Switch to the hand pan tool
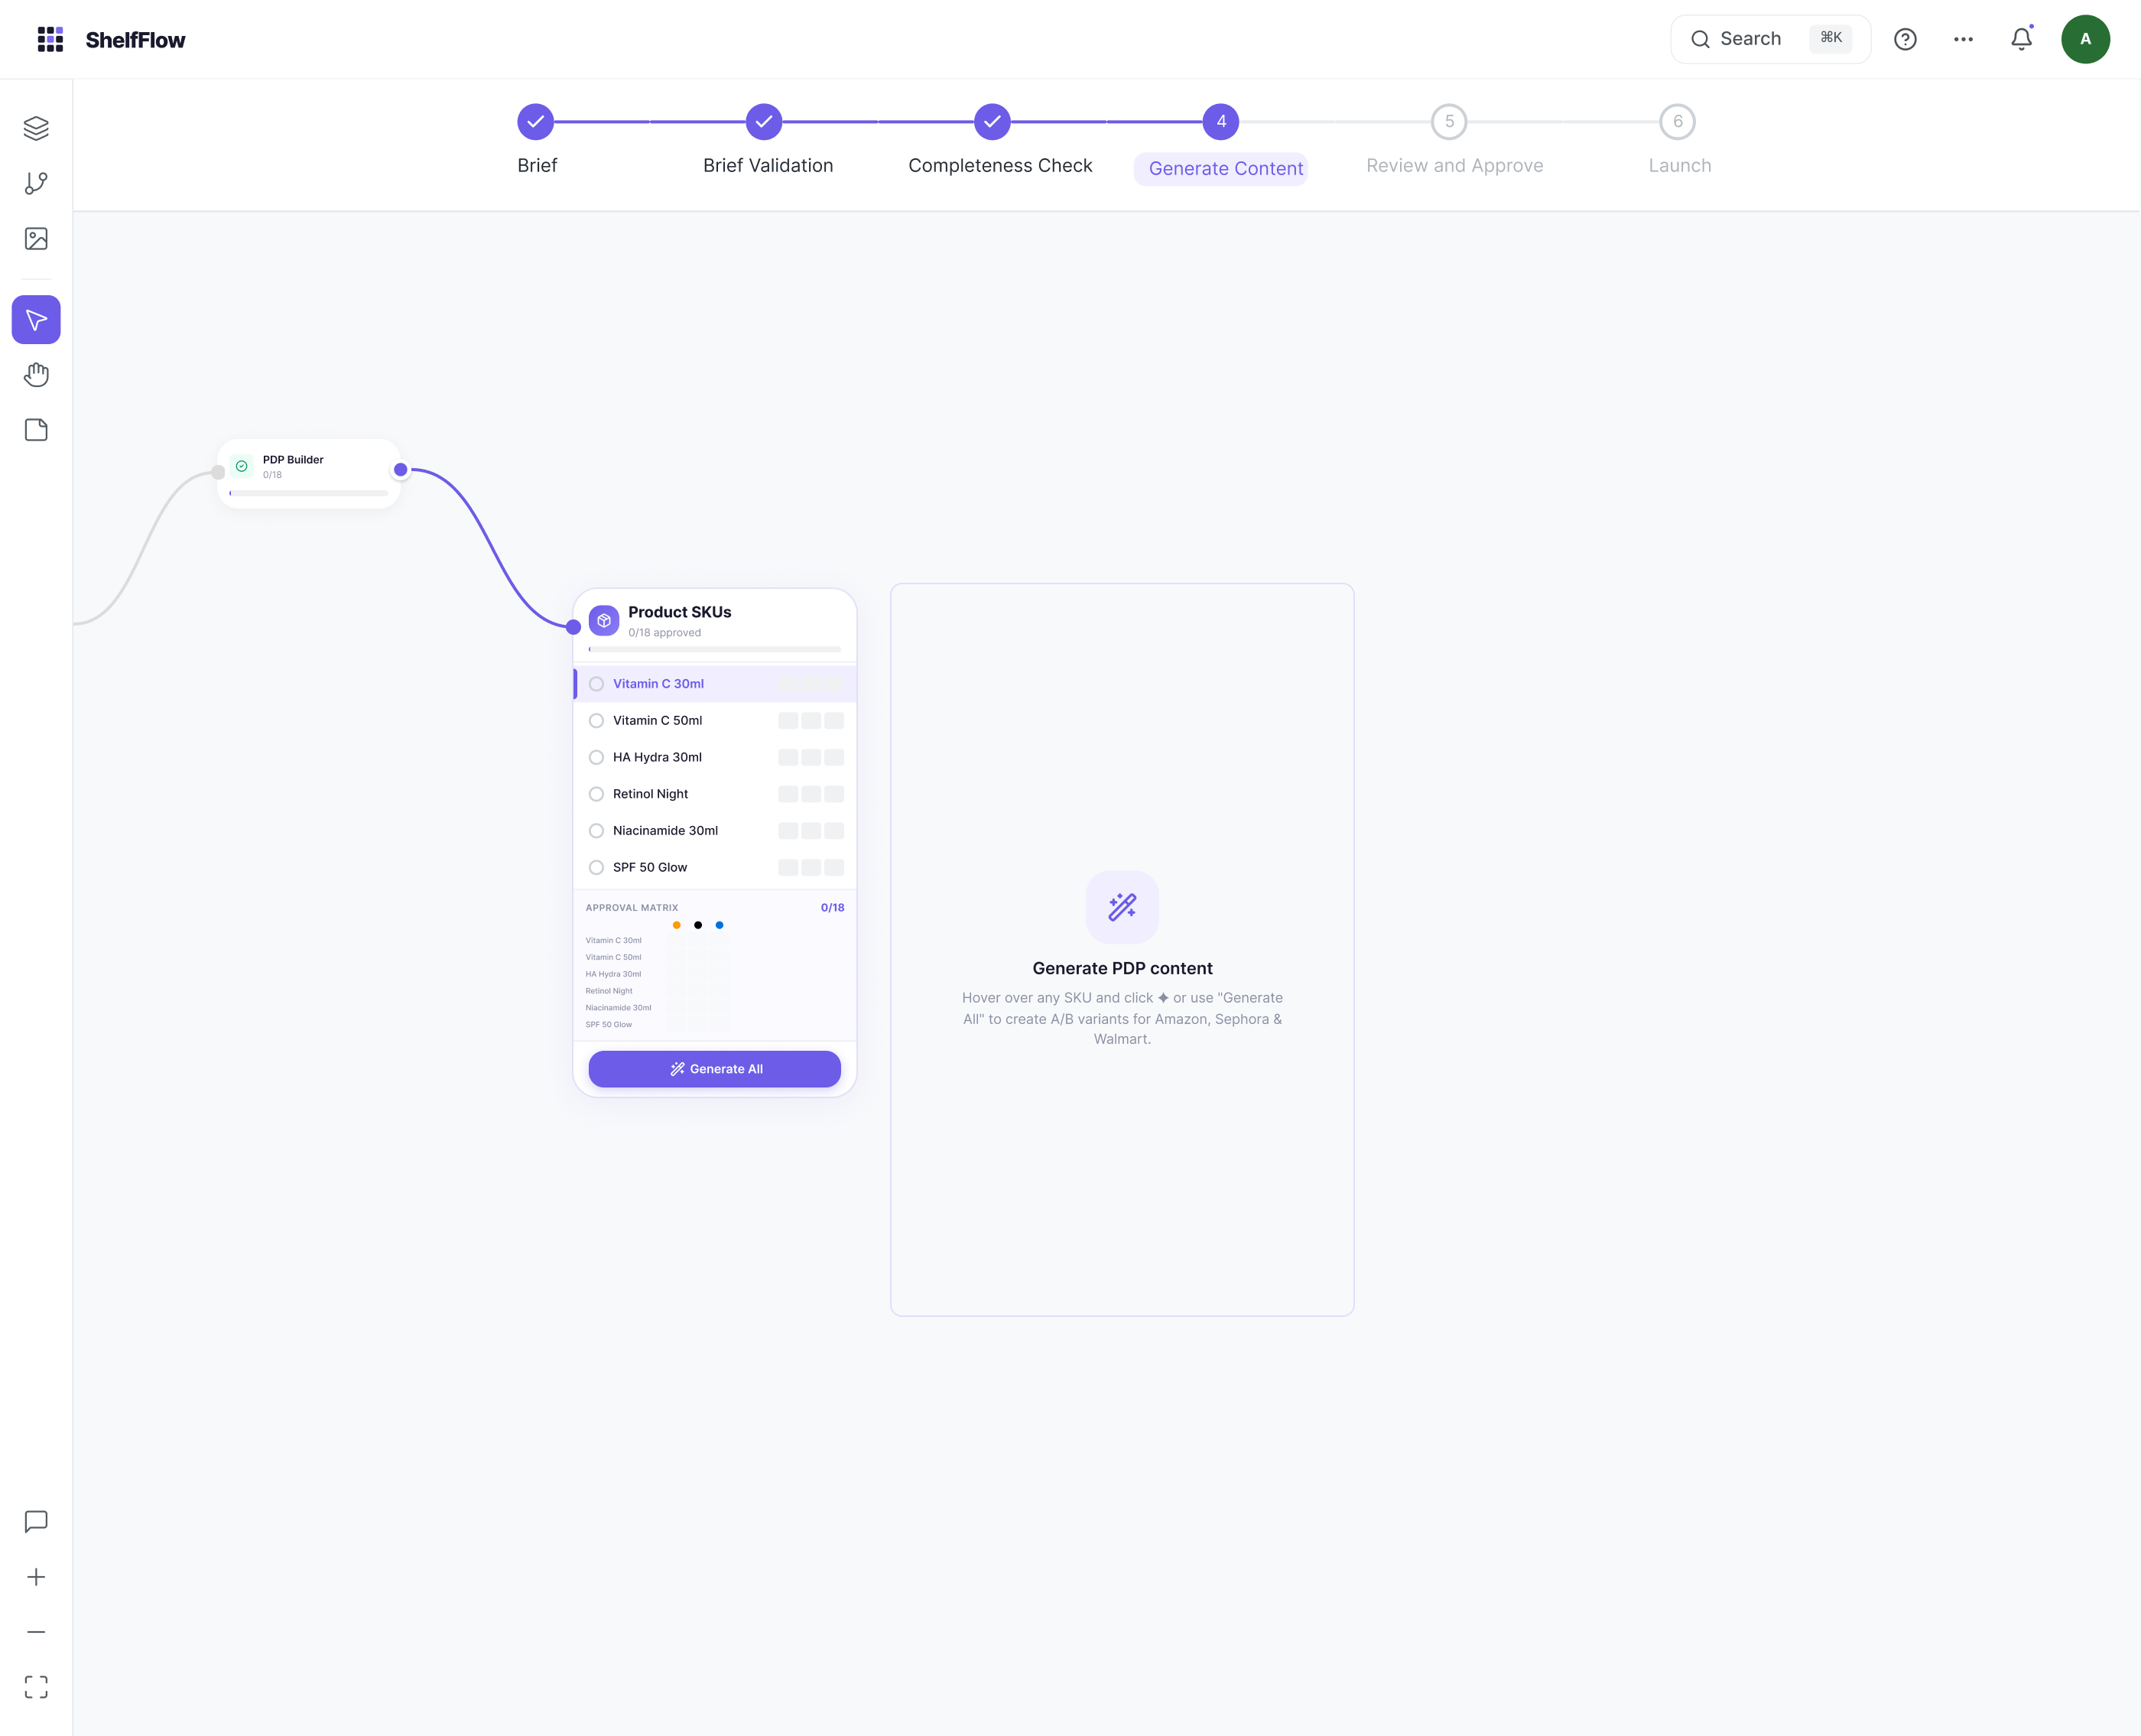The image size is (2141, 1736). pyautogui.click(x=36, y=374)
